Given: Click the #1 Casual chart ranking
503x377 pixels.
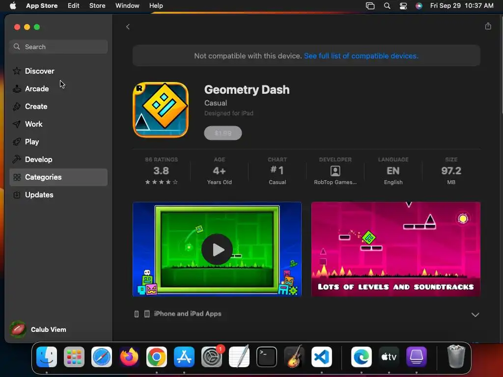Looking at the screenshot, I should 277,171.
